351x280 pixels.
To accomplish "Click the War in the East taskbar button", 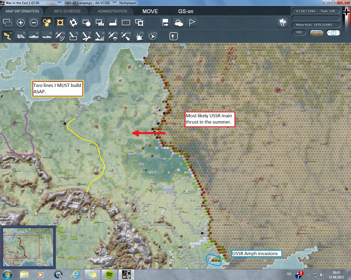I will [x=126, y=275].
